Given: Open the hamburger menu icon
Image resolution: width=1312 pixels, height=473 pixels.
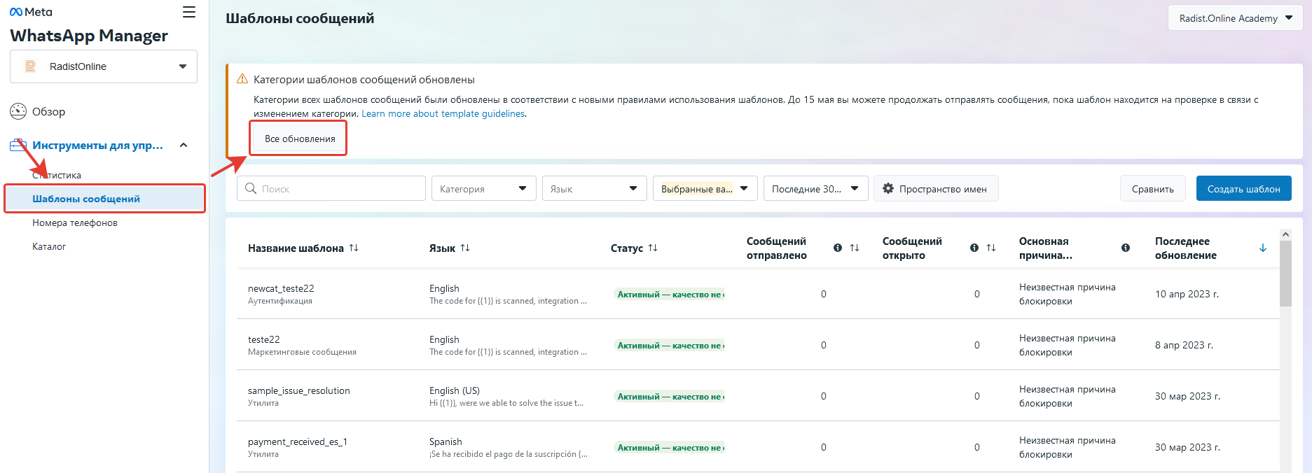Looking at the screenshot, I should point(189,12).
